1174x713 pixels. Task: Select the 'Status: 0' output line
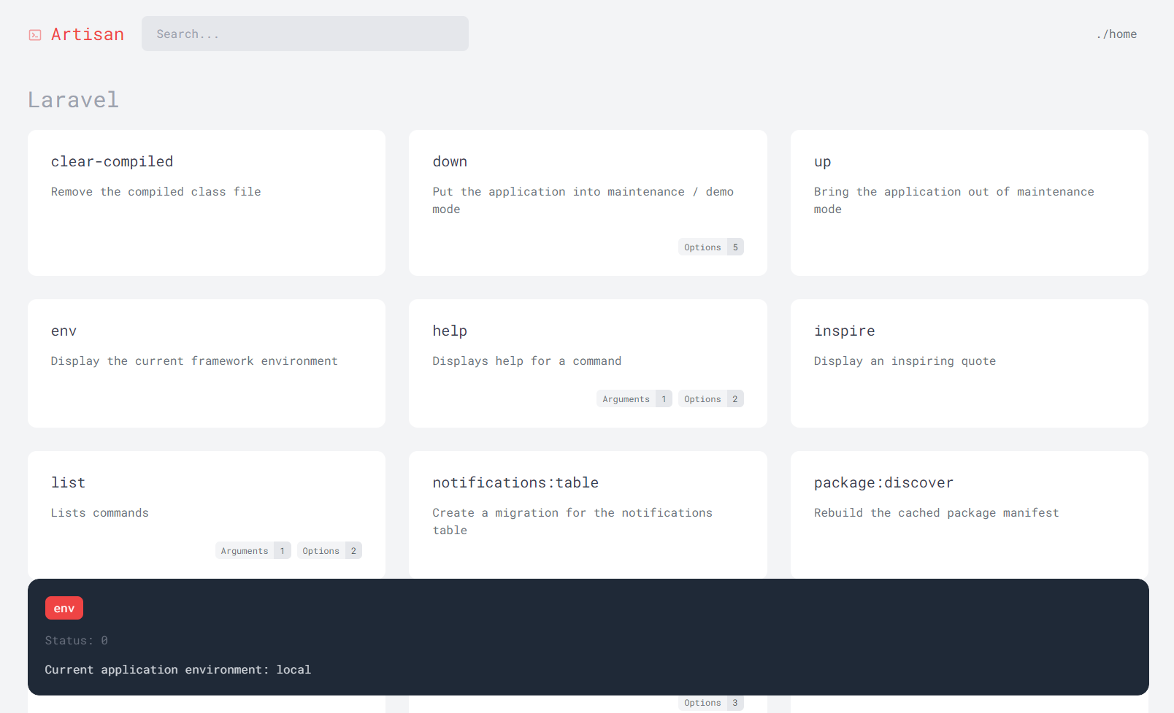tap(77, 641)
